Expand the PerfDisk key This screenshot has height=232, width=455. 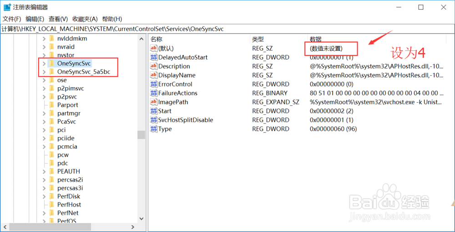[44, 197]
